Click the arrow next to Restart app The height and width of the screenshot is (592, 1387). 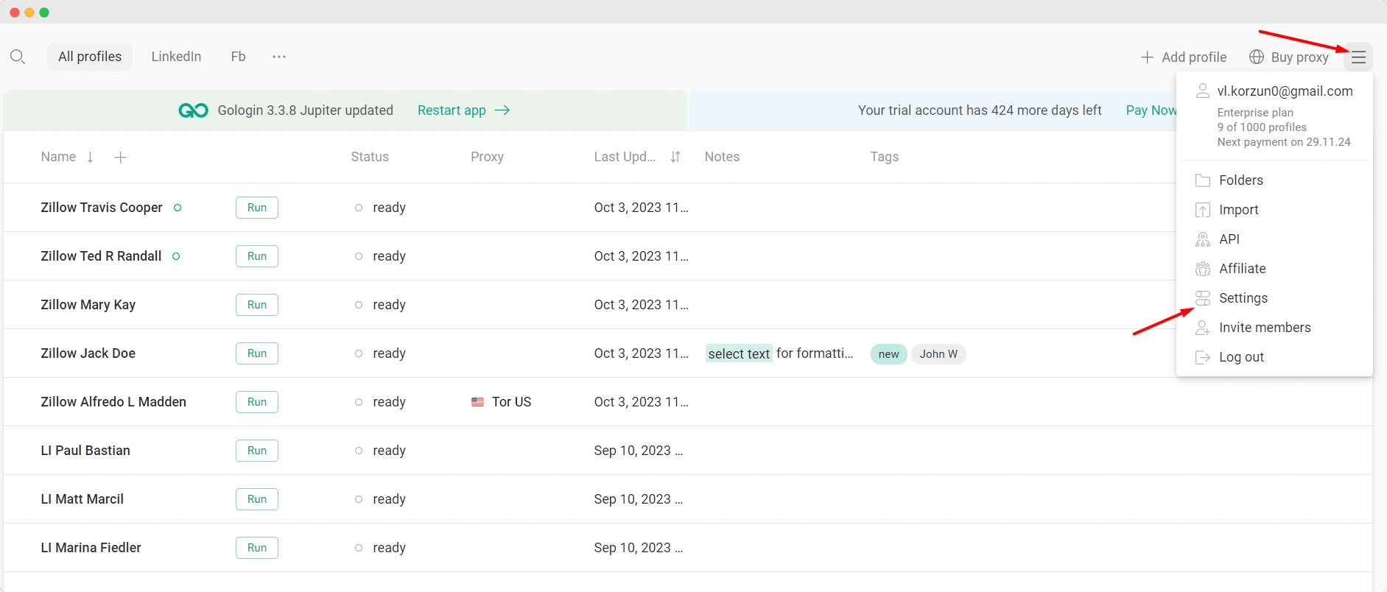pos(502,110)
